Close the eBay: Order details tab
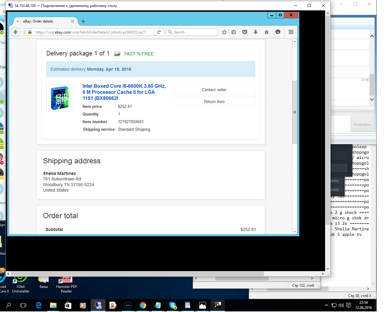Viewport: 390px width, 312px height. (73, 21)
